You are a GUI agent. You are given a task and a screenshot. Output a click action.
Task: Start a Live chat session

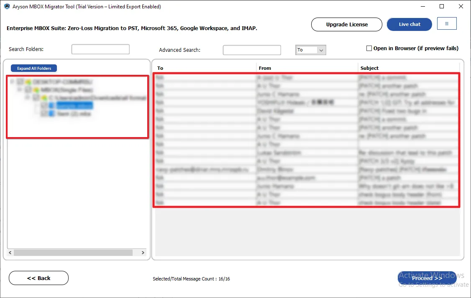tap(409, 24)
